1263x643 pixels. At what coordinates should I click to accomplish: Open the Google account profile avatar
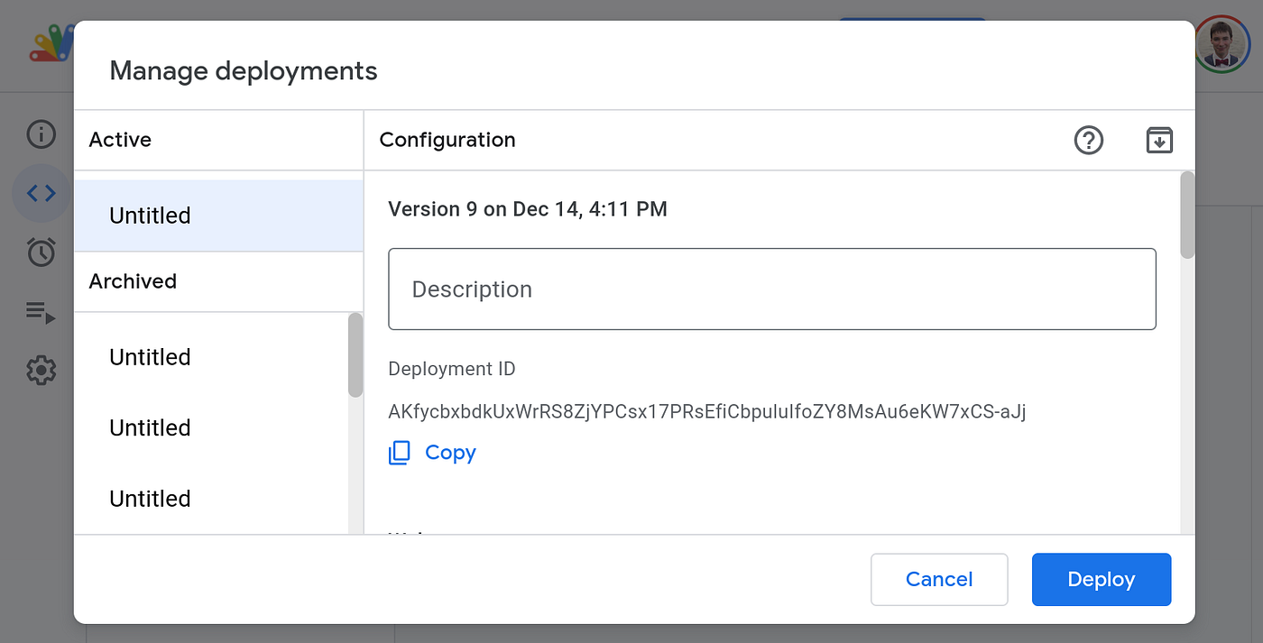pyautogui.click(x=1222, y=43)
